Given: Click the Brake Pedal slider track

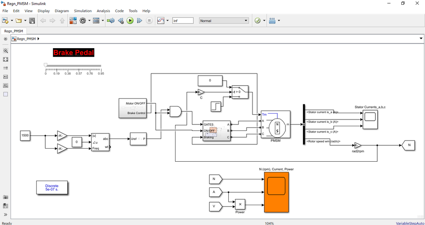Looking at the screenshot, I should pos(73,66).
